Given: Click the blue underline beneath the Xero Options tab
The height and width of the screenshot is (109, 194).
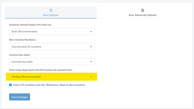Looking at the screenshot, I should pos(51,18).
